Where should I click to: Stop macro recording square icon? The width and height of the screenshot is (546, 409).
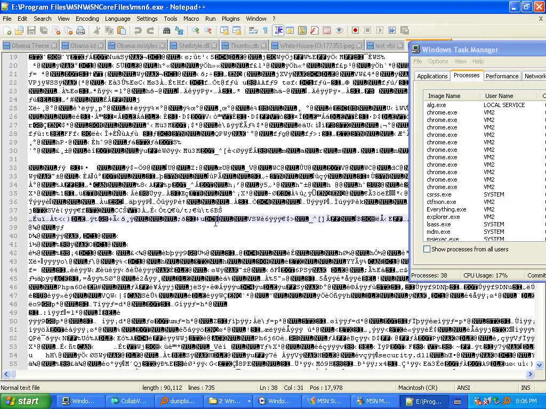coord(367,30)
